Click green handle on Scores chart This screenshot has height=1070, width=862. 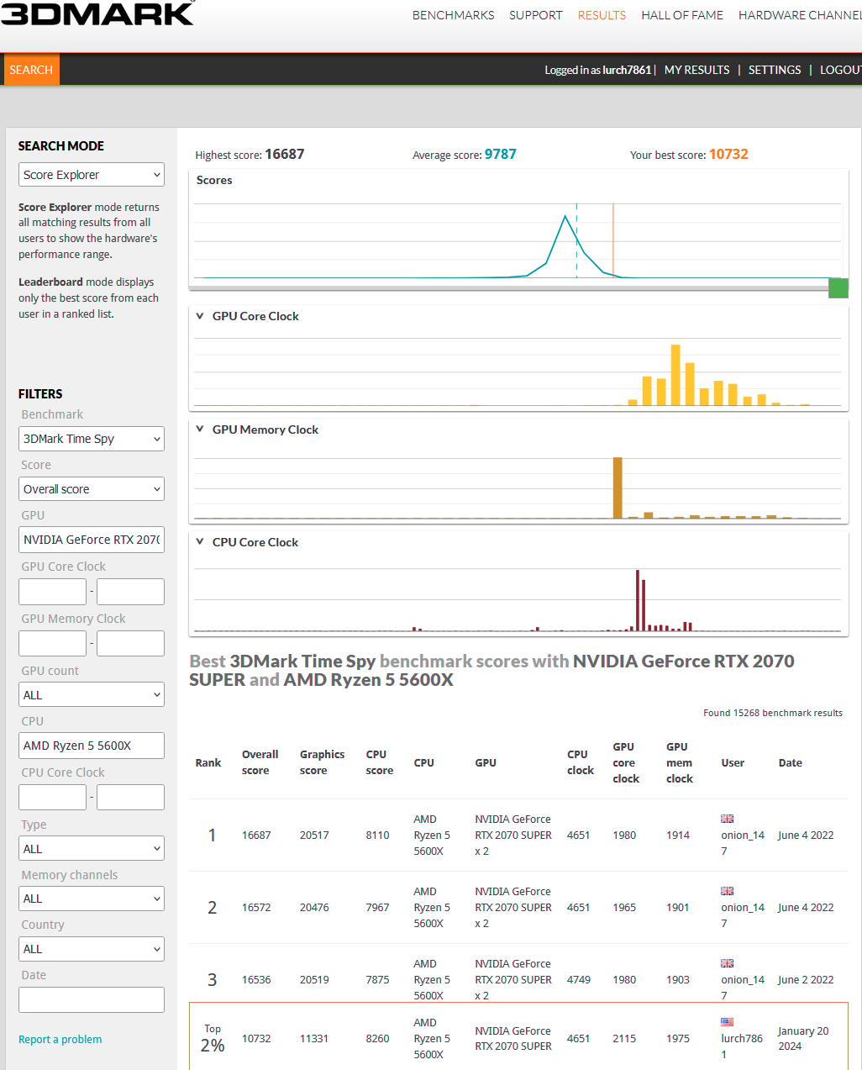[838, 287]
